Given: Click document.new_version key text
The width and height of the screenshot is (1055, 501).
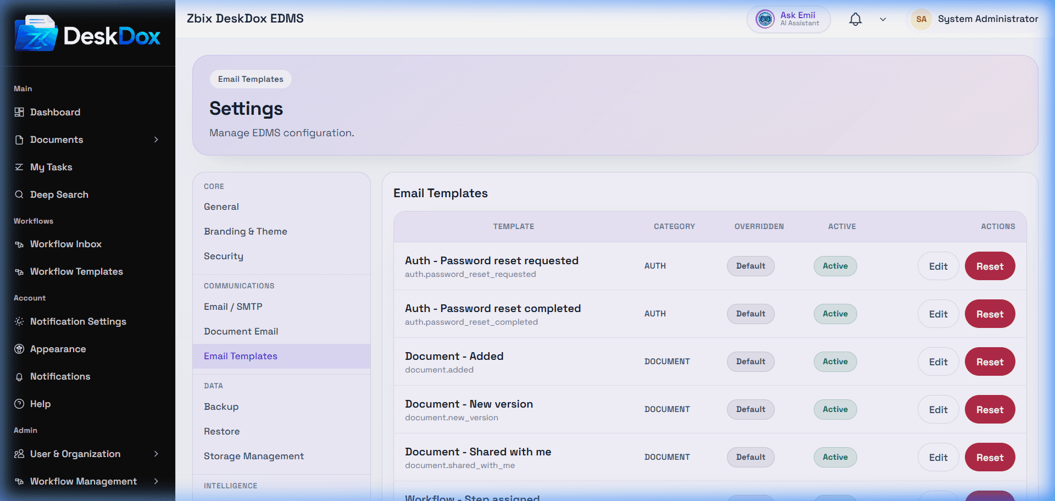Looking at the screenshot, I should click(x=452, y=417).
